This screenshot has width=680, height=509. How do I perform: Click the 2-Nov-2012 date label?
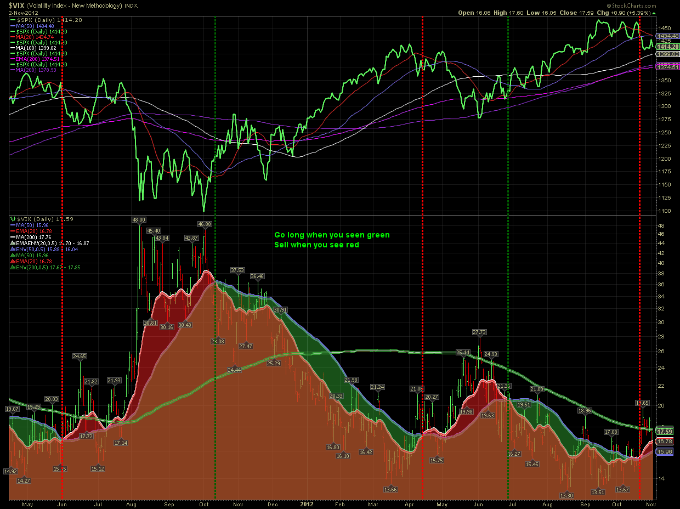pos(24,12)
